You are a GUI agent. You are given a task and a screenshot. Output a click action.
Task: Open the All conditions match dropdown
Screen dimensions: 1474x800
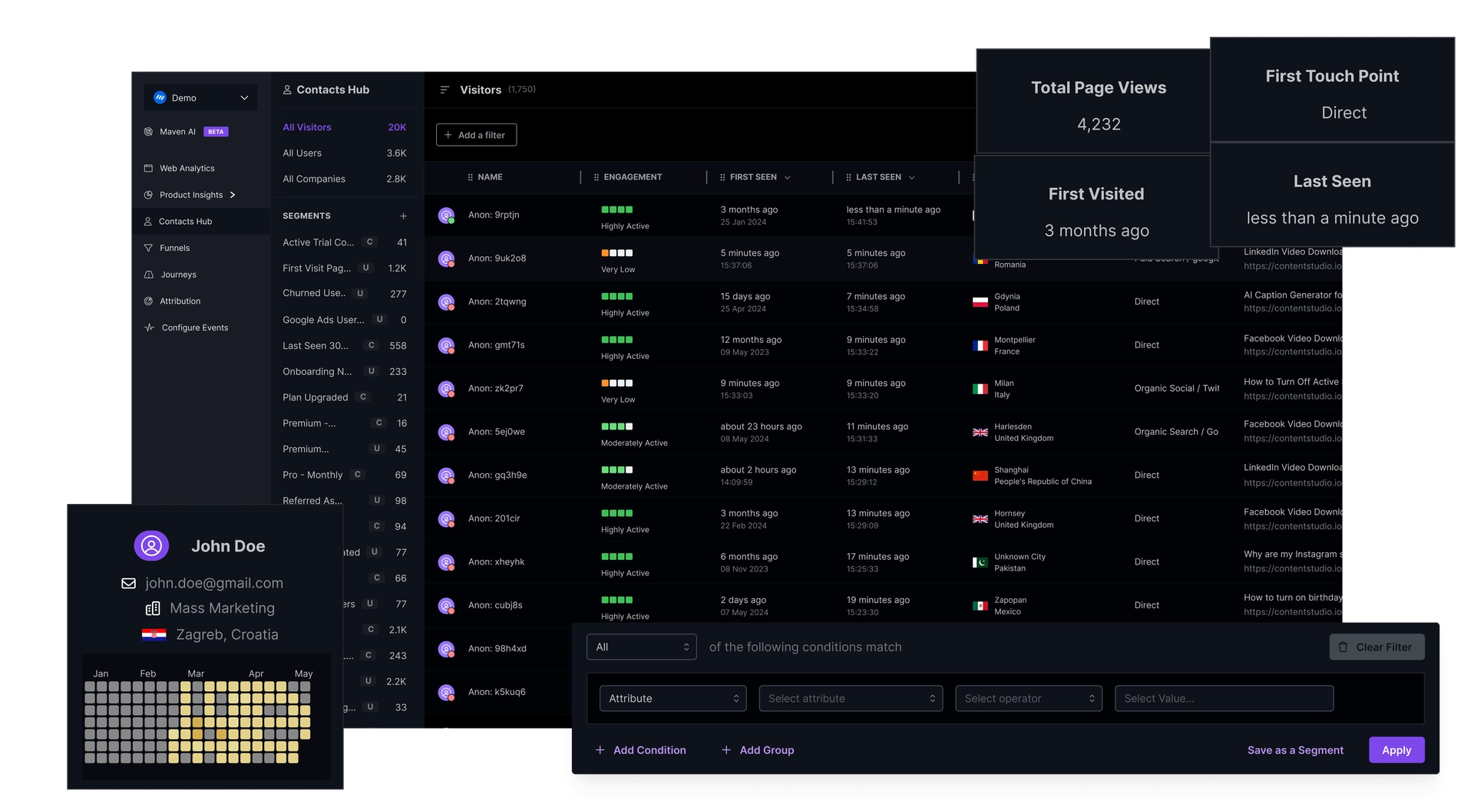click(641, 647)
